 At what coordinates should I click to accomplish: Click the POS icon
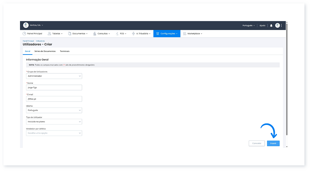(x=117, y=34)
